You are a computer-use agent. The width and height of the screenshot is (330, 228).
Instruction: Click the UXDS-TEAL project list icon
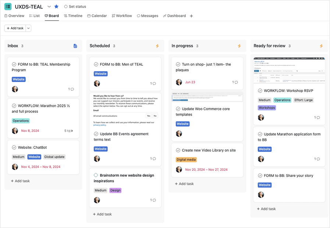[8, 7]
